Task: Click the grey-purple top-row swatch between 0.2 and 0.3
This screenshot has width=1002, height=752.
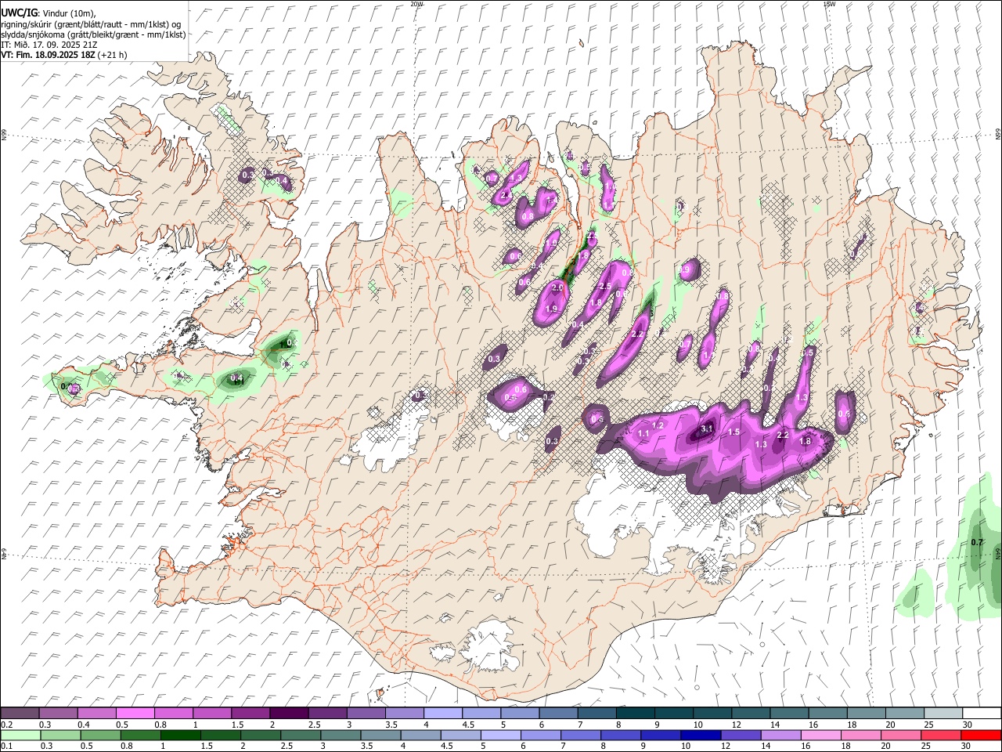Action: coord(20,714)
